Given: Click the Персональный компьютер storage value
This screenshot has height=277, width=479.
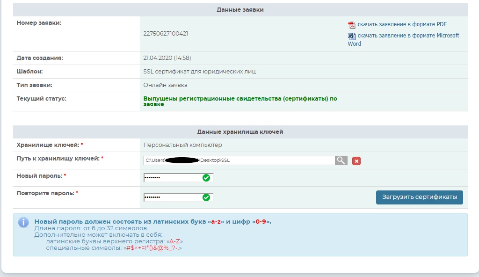Looking at the screenshot, I should point(182,145).
